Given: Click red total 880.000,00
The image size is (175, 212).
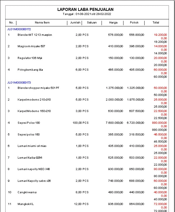Looking at the screenshot, I should click(x=159, y=123).
